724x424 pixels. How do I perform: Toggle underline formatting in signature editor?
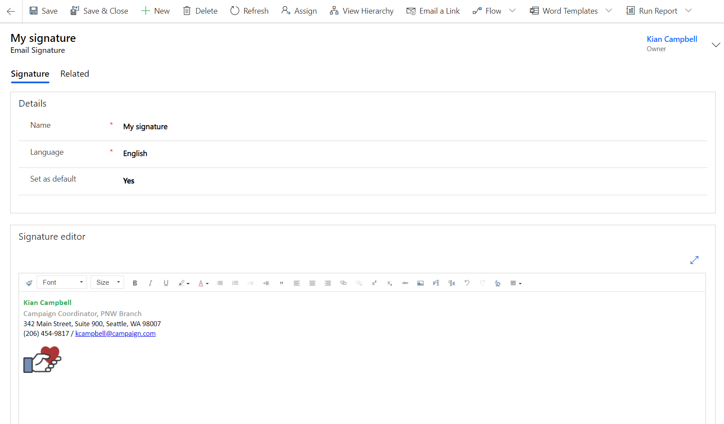point(166,283)
